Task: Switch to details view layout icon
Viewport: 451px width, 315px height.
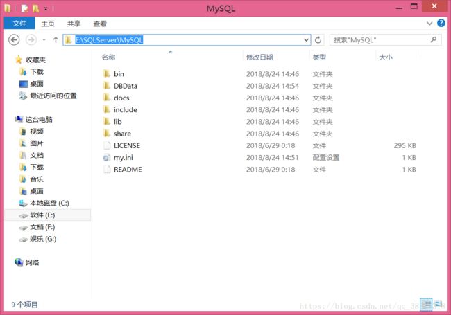Action: click(x=426, y=305)
